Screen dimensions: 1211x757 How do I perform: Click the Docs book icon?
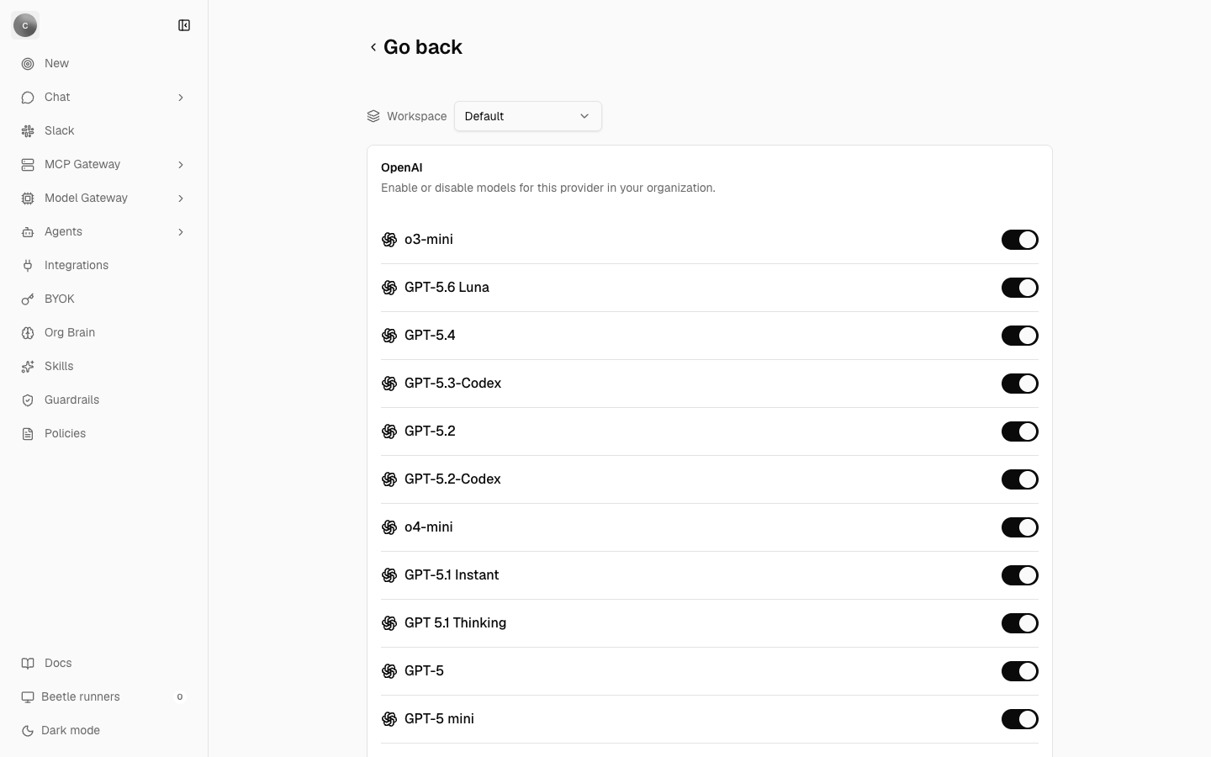pos(28,664)
